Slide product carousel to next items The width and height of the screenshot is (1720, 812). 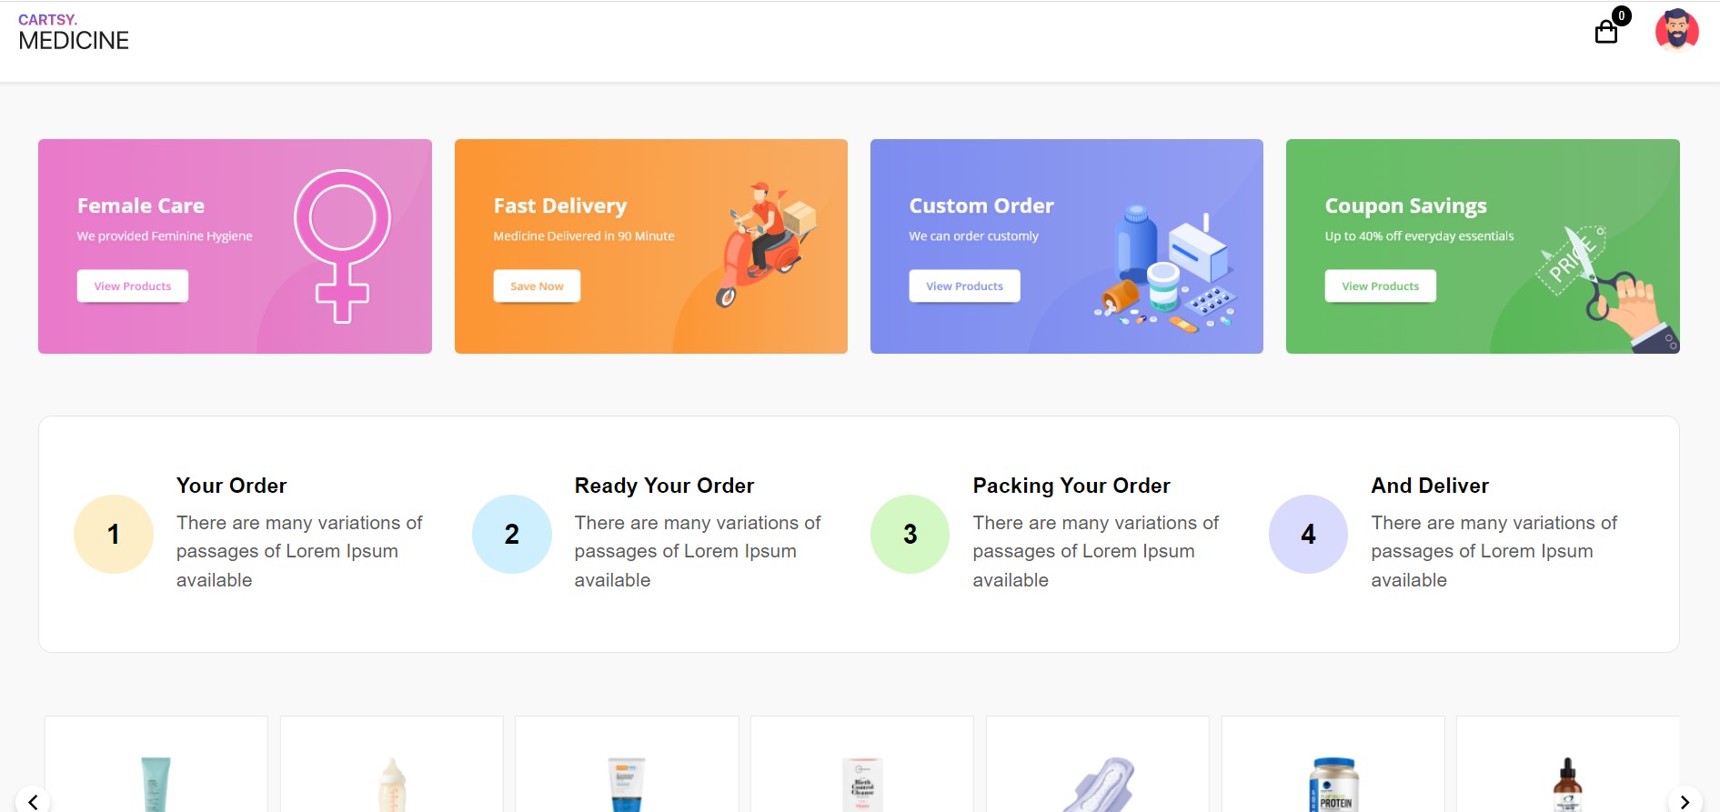coord(1685,801)
